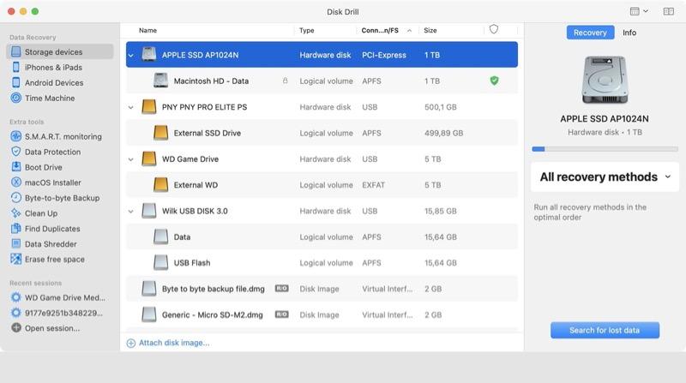Select the External WD volume
686x383 pixels.
point(322,185)
